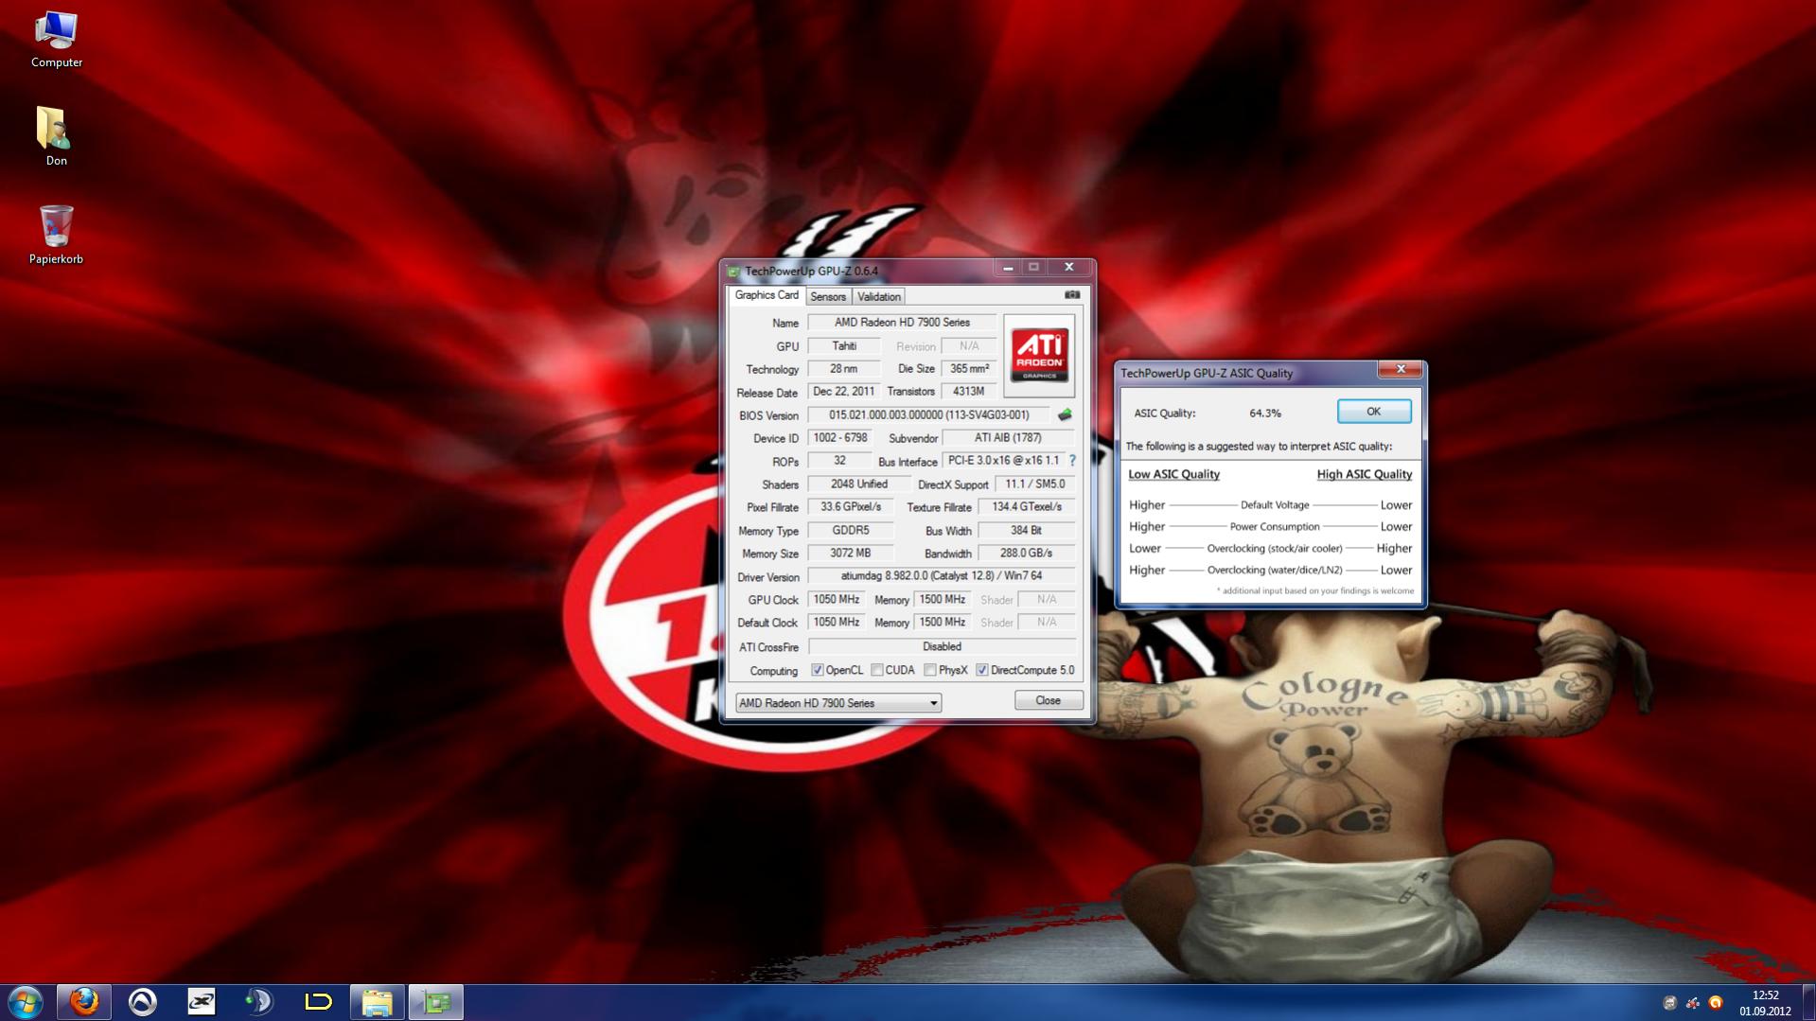
Task: Toggle the DirectCompute 5.0 checkbox
Action: pos(982,671)
